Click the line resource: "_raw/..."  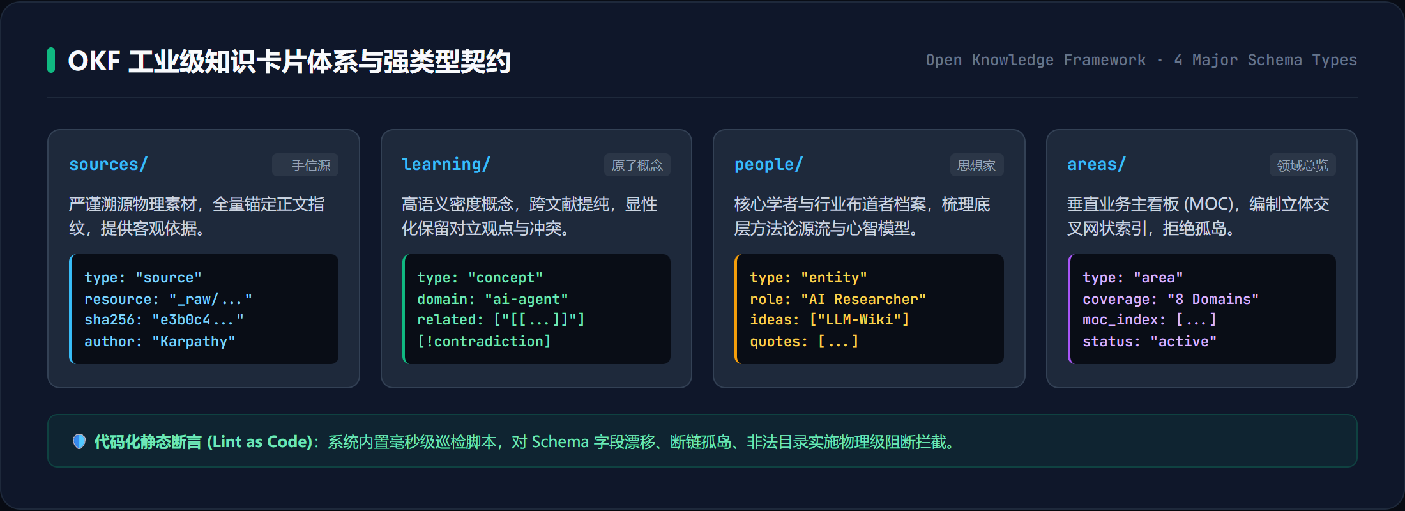coord(169,299)
